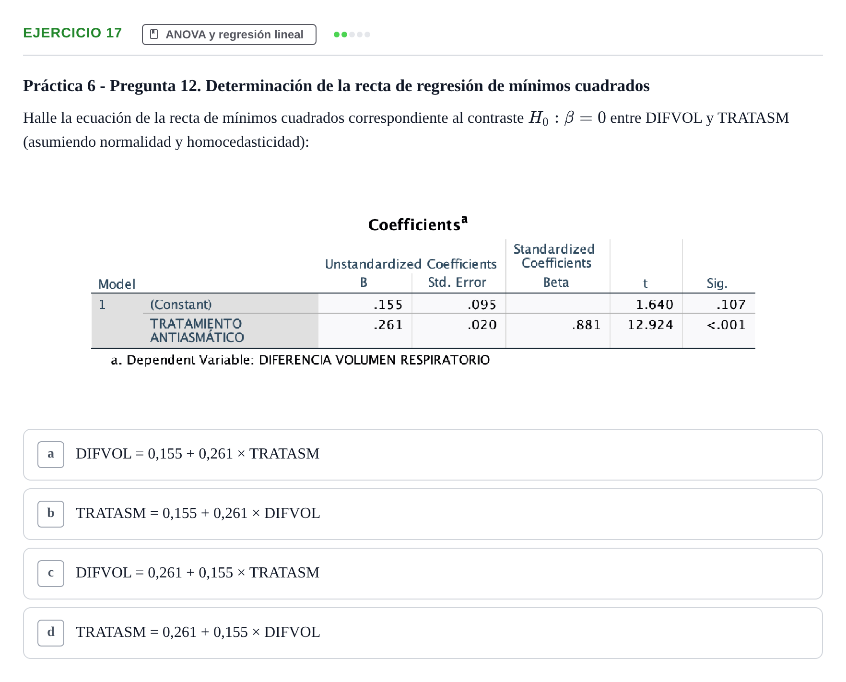846x682 pixels.
Task: Click the Std. Error column header
Action: coord(457,282)
